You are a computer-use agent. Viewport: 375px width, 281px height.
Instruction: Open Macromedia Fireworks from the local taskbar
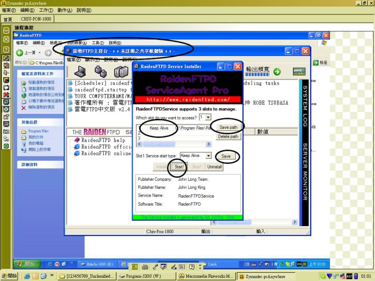206,276
